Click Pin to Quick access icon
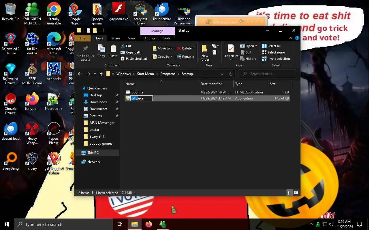 [x=85, y=53]
